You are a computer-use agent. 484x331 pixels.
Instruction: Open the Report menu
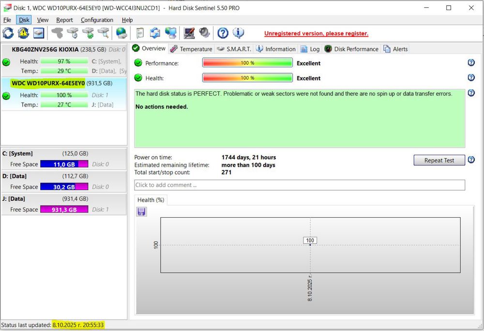point(64,20)
